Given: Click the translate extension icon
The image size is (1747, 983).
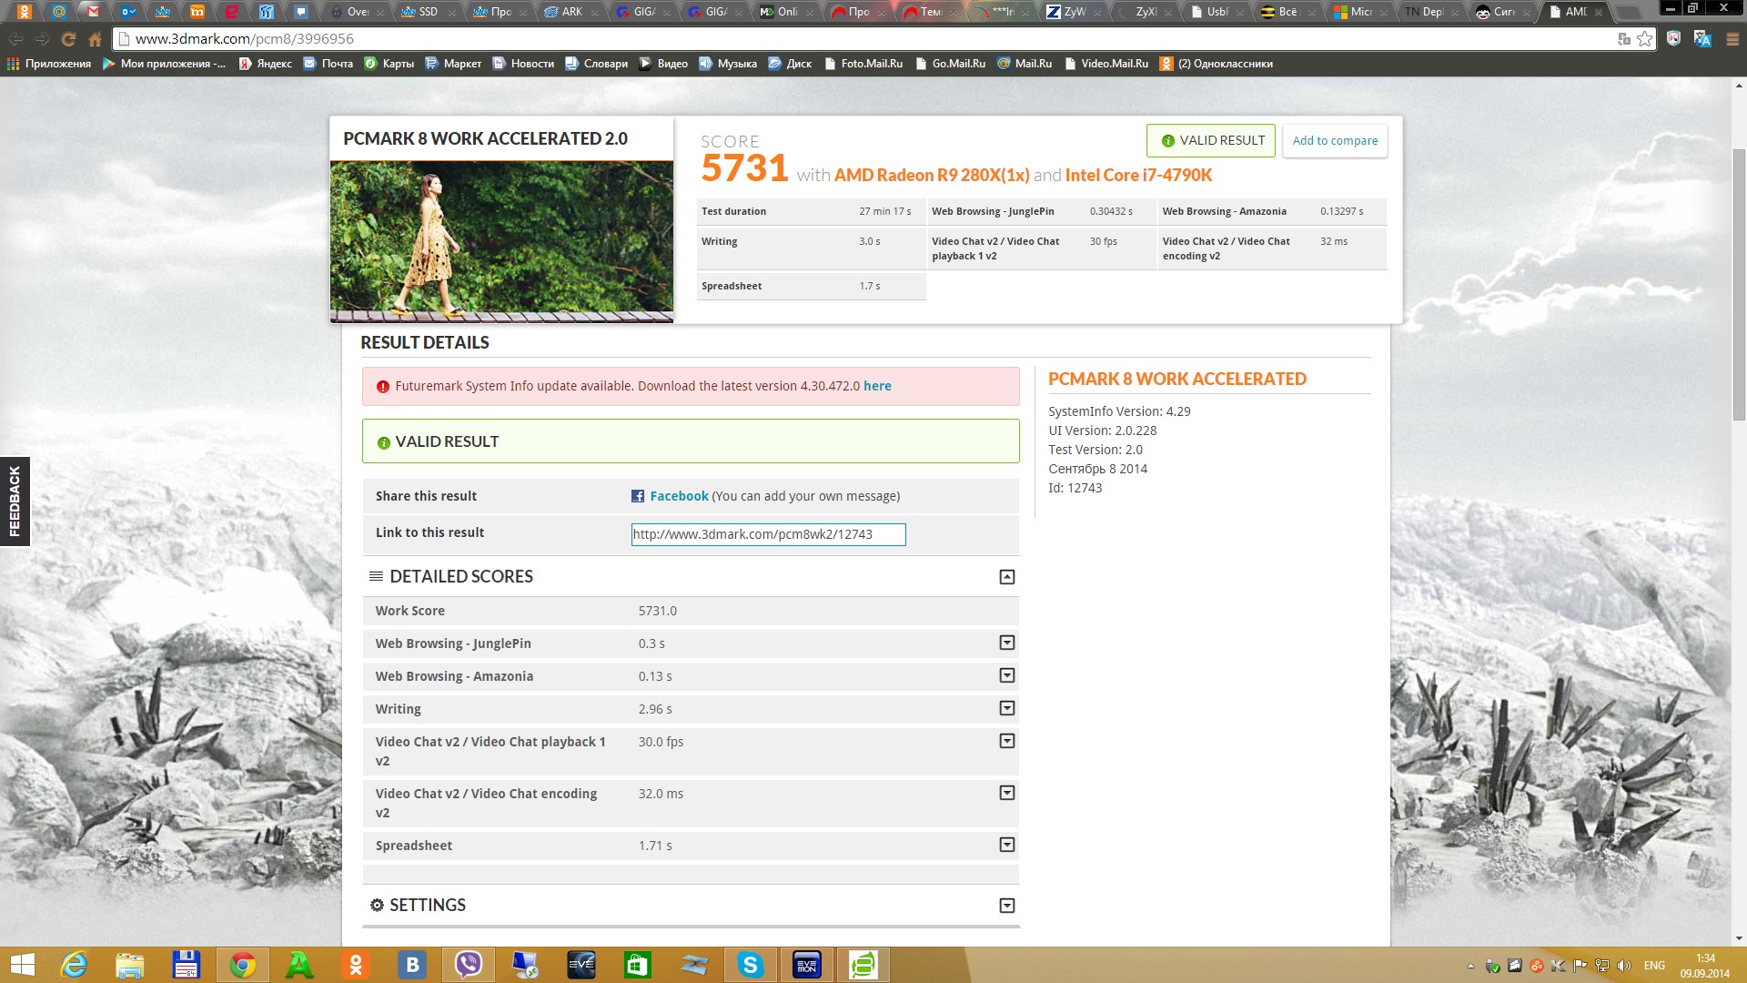Looking at the screenshot, I should (1702, 39).
